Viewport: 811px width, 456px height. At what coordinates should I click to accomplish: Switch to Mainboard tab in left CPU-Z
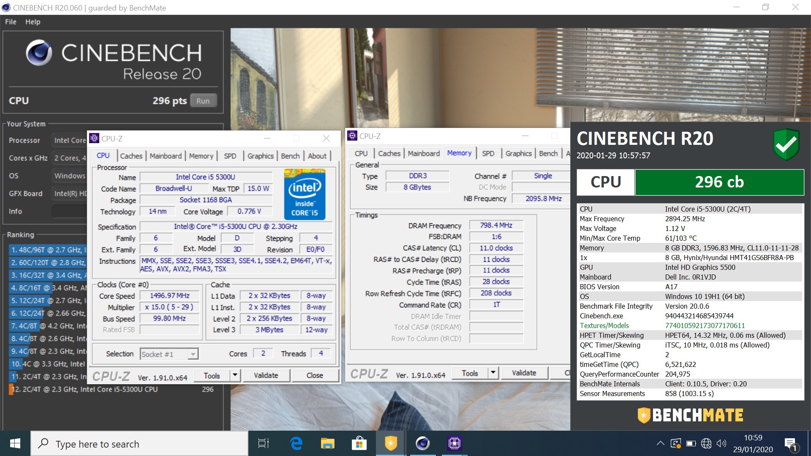pos(166,156)
